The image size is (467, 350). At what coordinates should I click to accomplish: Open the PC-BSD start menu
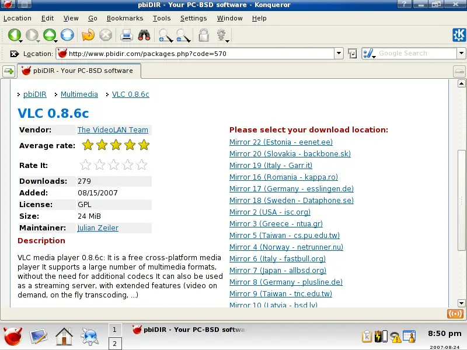click(x=13, y=337)
